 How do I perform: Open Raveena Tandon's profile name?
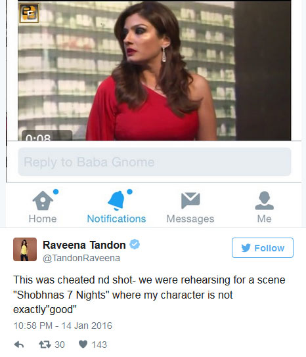click(x=84, y=245)
